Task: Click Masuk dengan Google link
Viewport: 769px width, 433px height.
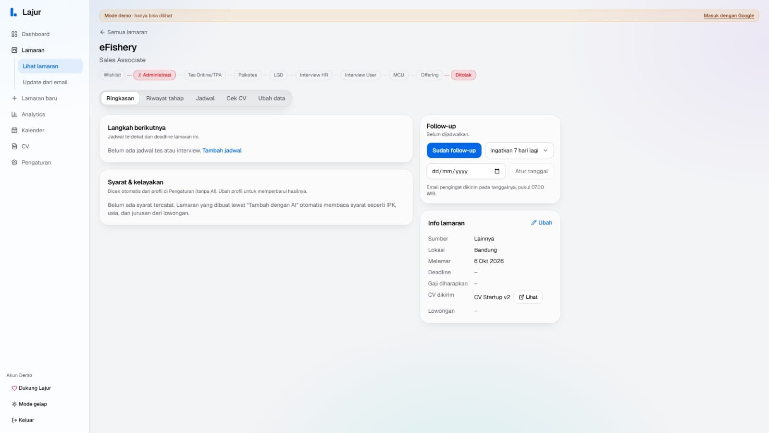Action: point(729,16)
